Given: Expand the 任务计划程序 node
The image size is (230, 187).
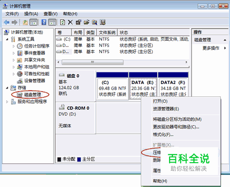Looking at the screenshot, I should [13, 46].
